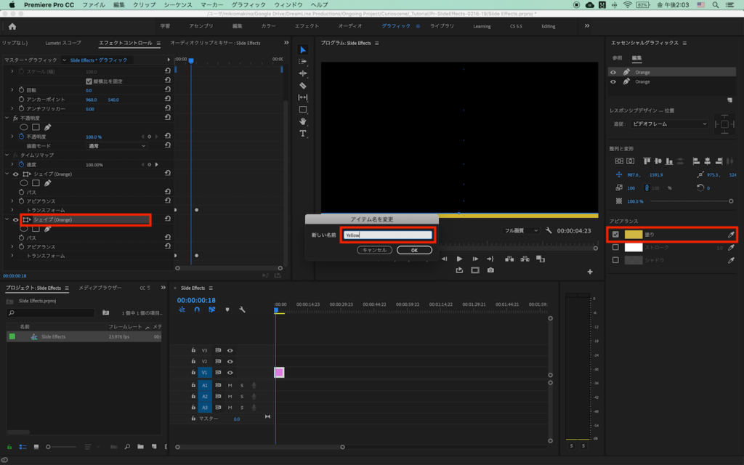Open the シーケンス menu in menu bar
744x465 pixels.
(x=178, y=4)
